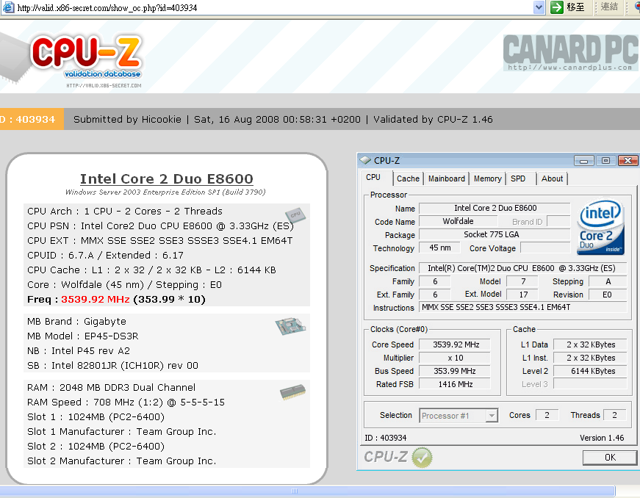Click the motherboard icon beside MB Brand
The image size is (640, 498).
pyautogui.click(x=290, y=326)
